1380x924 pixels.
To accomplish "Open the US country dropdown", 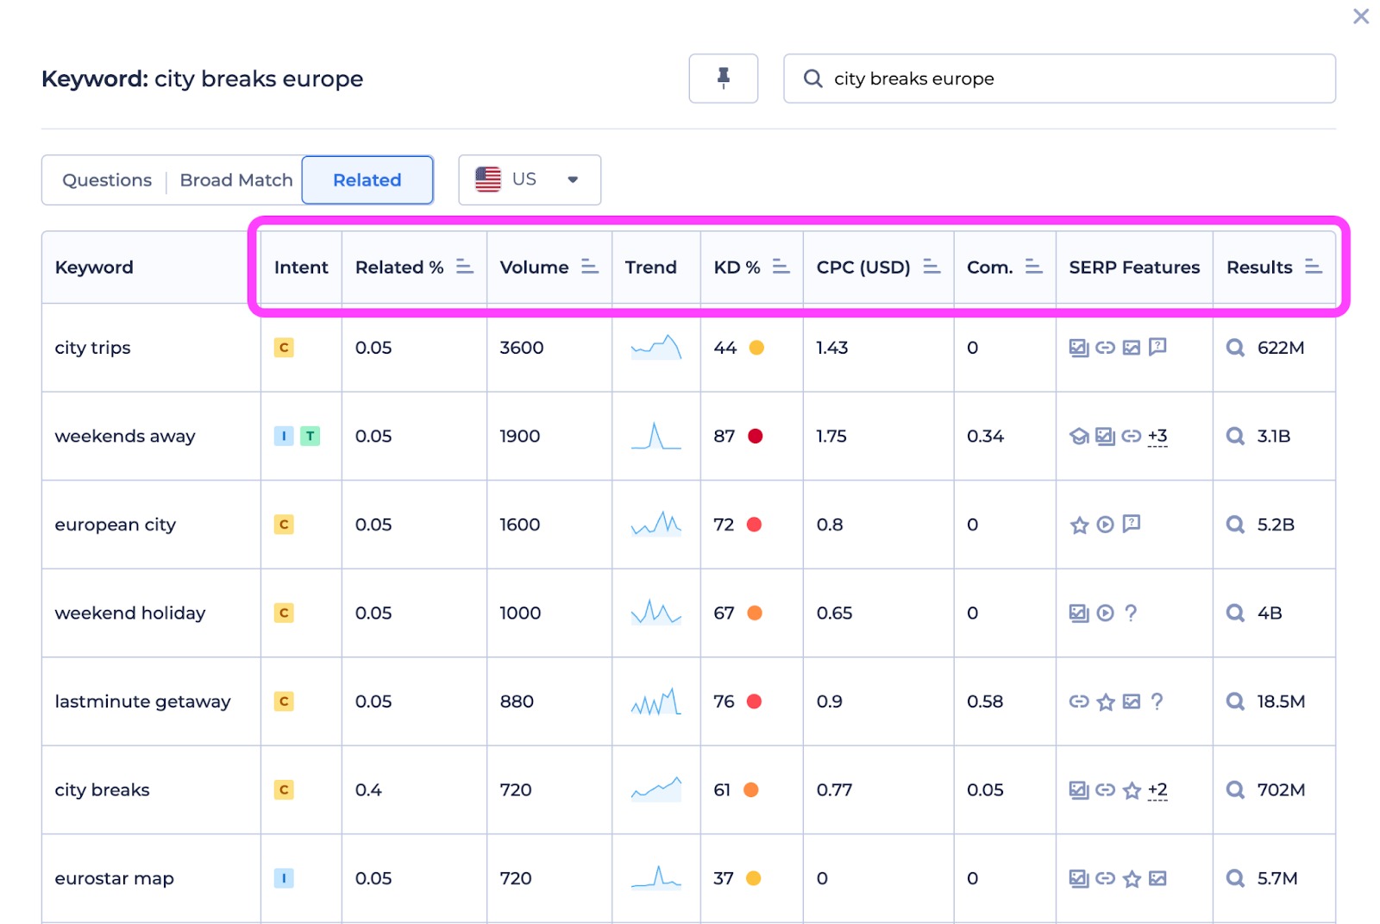I will pos(528,179).
